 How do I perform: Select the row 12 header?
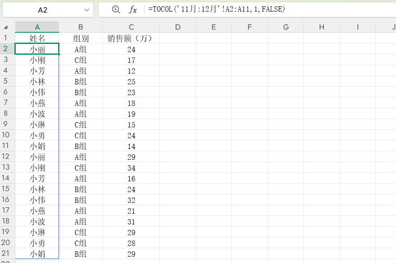point(6,157)
